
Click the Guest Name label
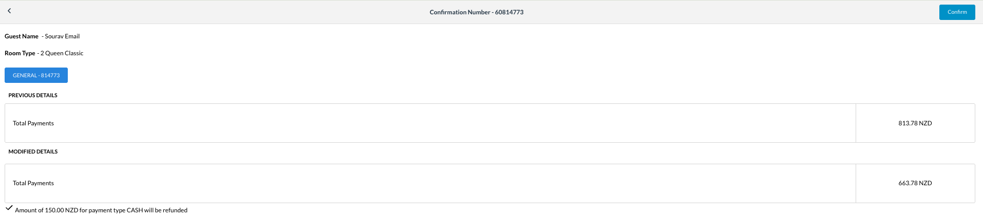click(x=22, y=36)
